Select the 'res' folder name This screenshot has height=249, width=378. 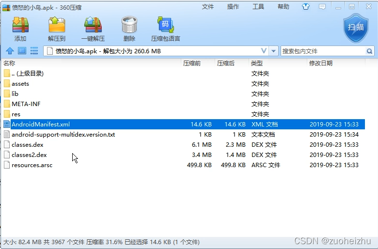[16, 114]
